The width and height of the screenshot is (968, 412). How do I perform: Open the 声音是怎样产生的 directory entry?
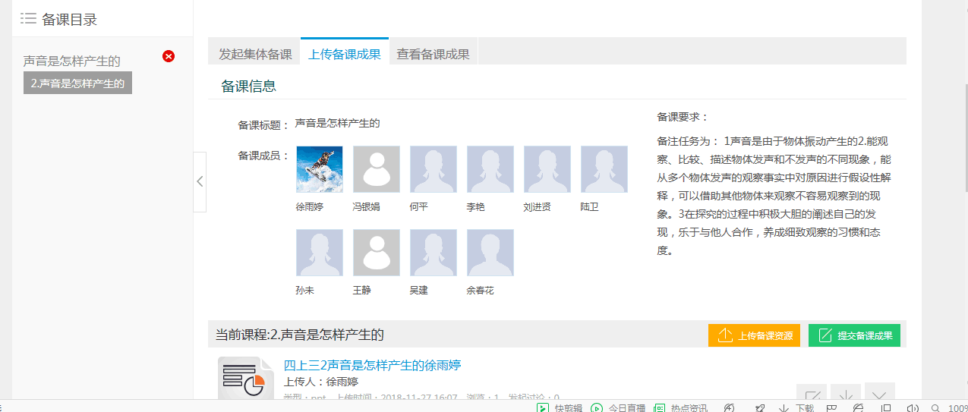71,61
